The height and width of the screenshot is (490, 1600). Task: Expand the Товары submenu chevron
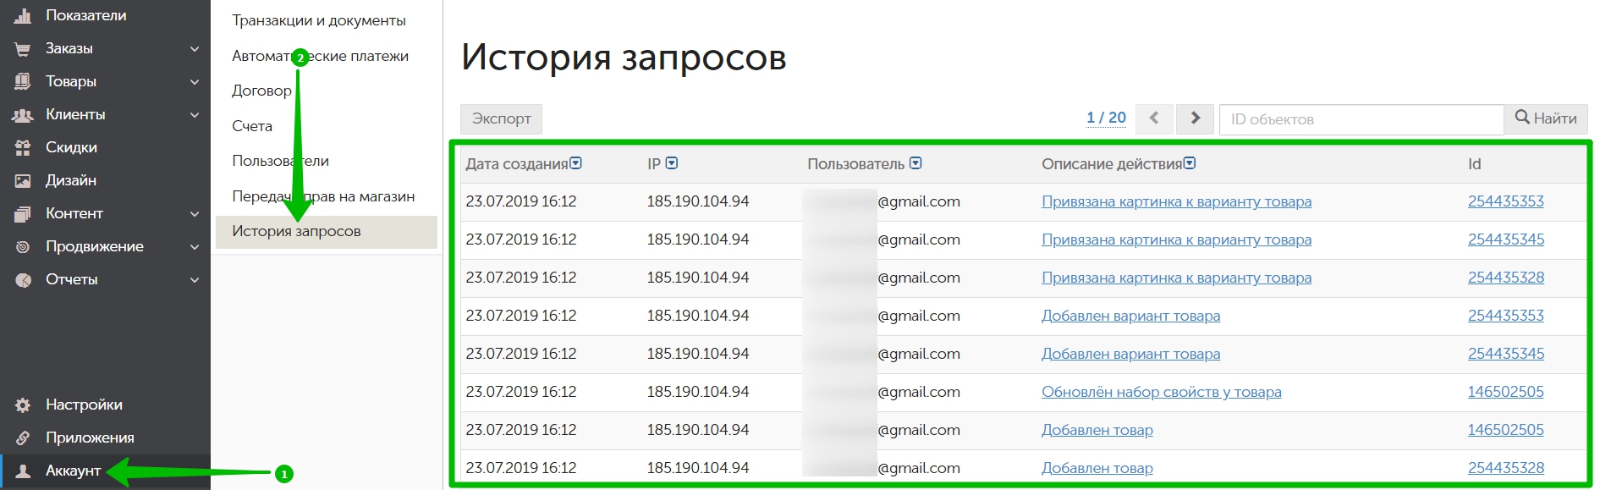(x=195, y=82)
